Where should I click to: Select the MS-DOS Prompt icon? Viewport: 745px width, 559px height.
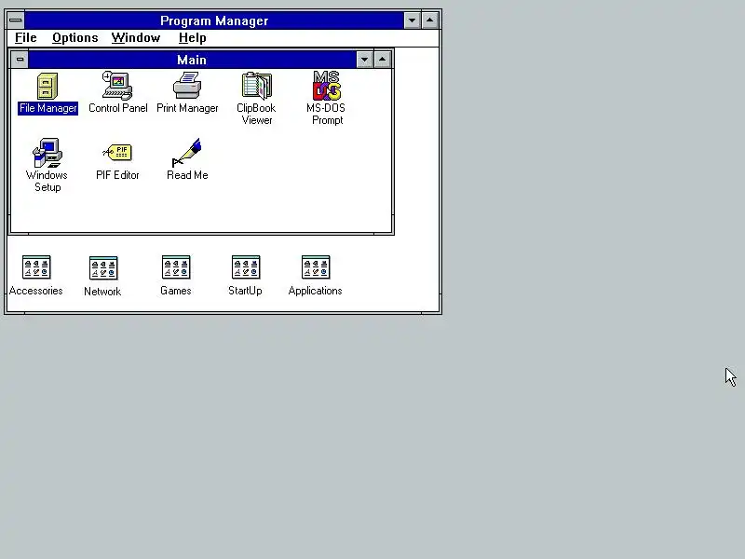pyautogui.click(x=327, y=86)
